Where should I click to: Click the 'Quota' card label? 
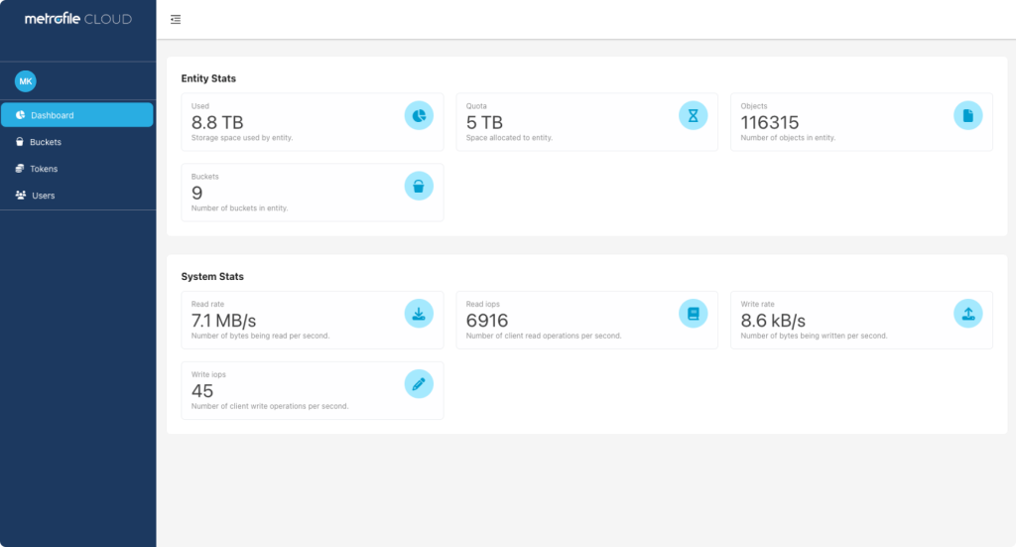coord(476,106)
